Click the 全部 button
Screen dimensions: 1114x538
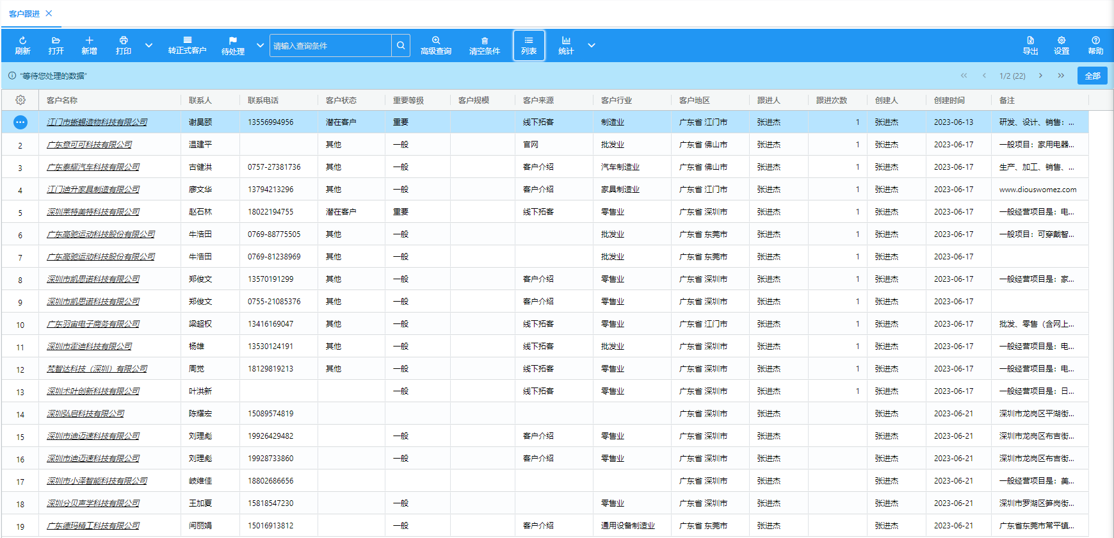point(1092,76)
